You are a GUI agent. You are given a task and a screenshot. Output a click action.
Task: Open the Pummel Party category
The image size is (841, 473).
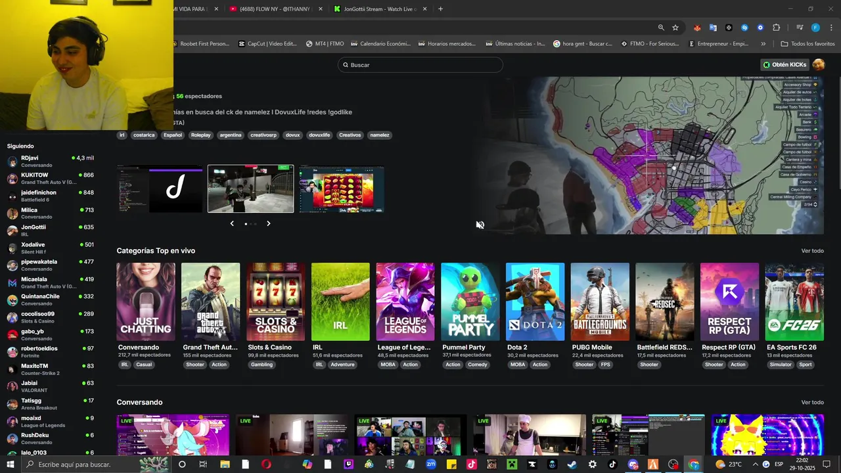click(x=470, y=302)
